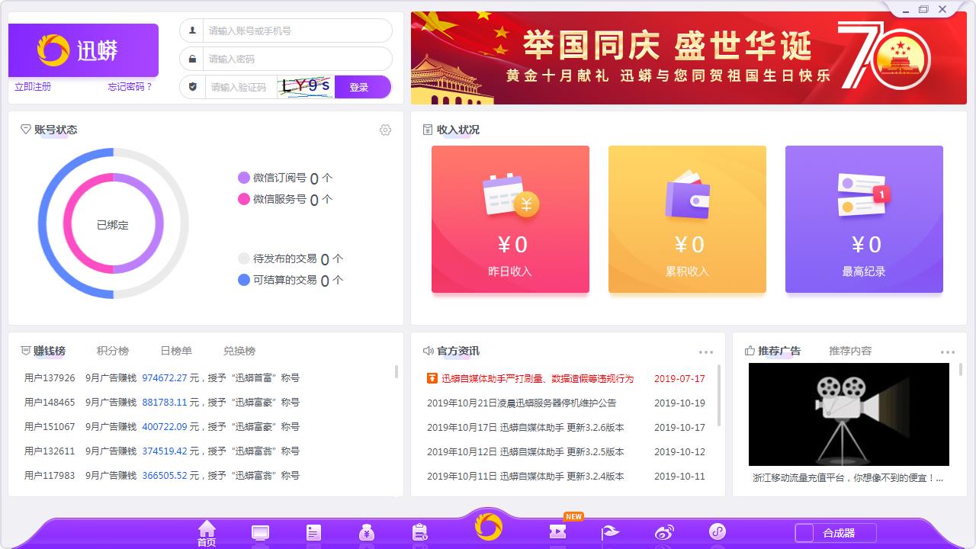Switch to the 兑换榜 tab

tap(239, 351)
